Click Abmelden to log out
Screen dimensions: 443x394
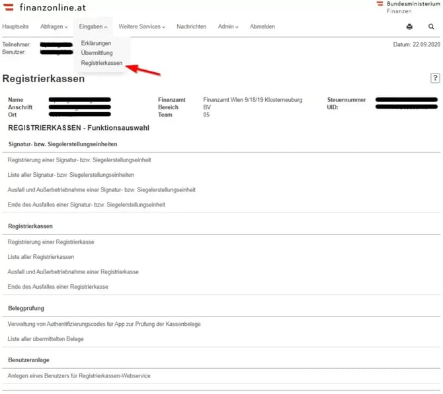pyautogui.click(x=262, y=27)
